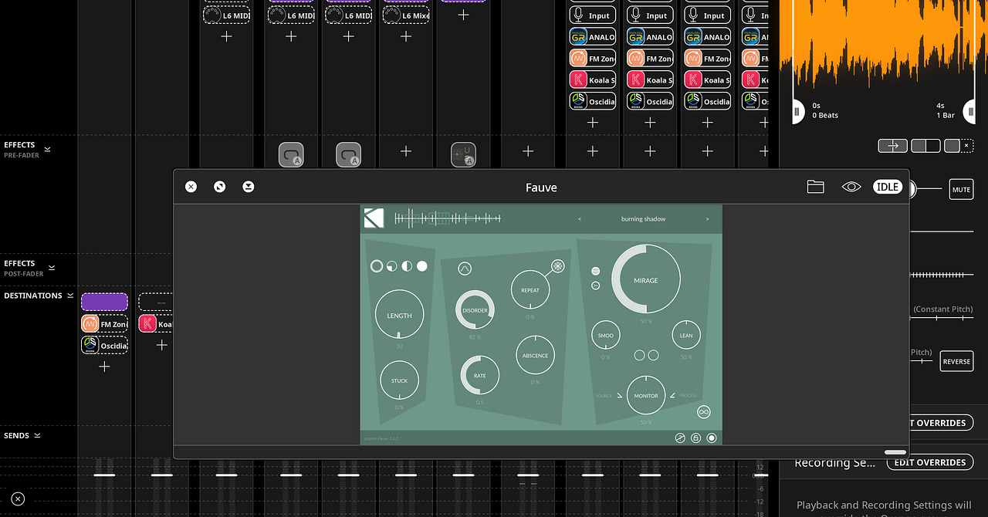Toggle the infinity loop icon

[704, 413]
